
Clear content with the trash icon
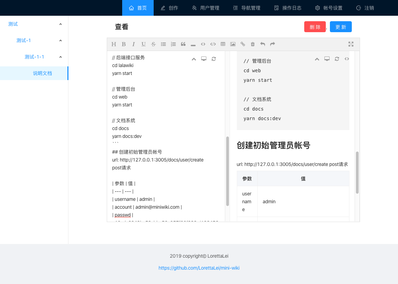(253, 44)
